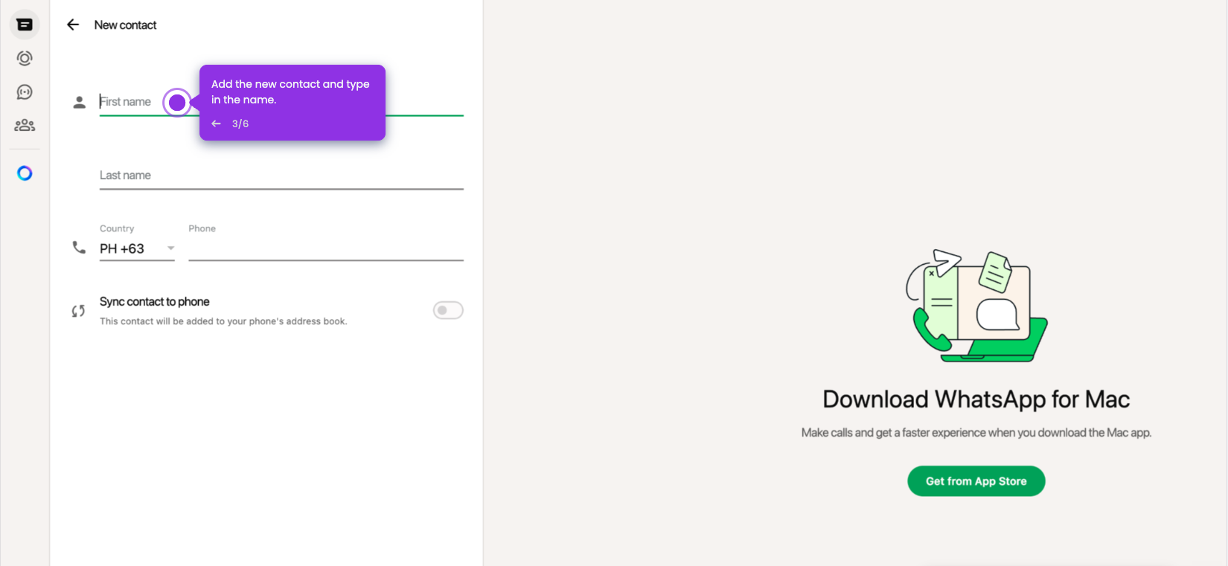Click the sync arrows icon beside Sync contact
The height and width of the screenshot is (566, 1228).
[x=78, y=311]
